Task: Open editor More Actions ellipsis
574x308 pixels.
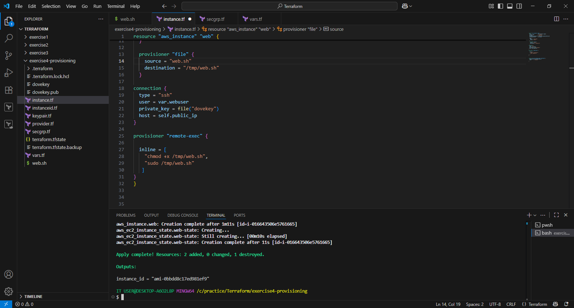Action: (566, 19)
